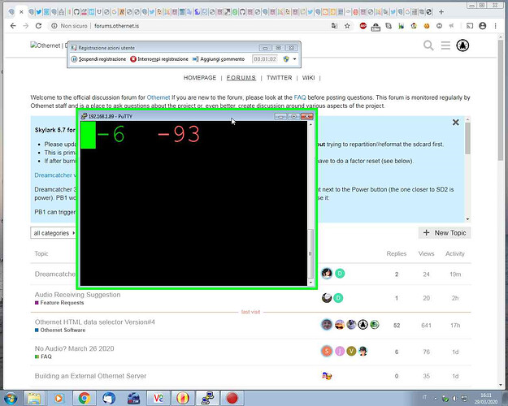Click the IT language indicator
Screen dimensions: 508x406
click(x=424, y=397)
